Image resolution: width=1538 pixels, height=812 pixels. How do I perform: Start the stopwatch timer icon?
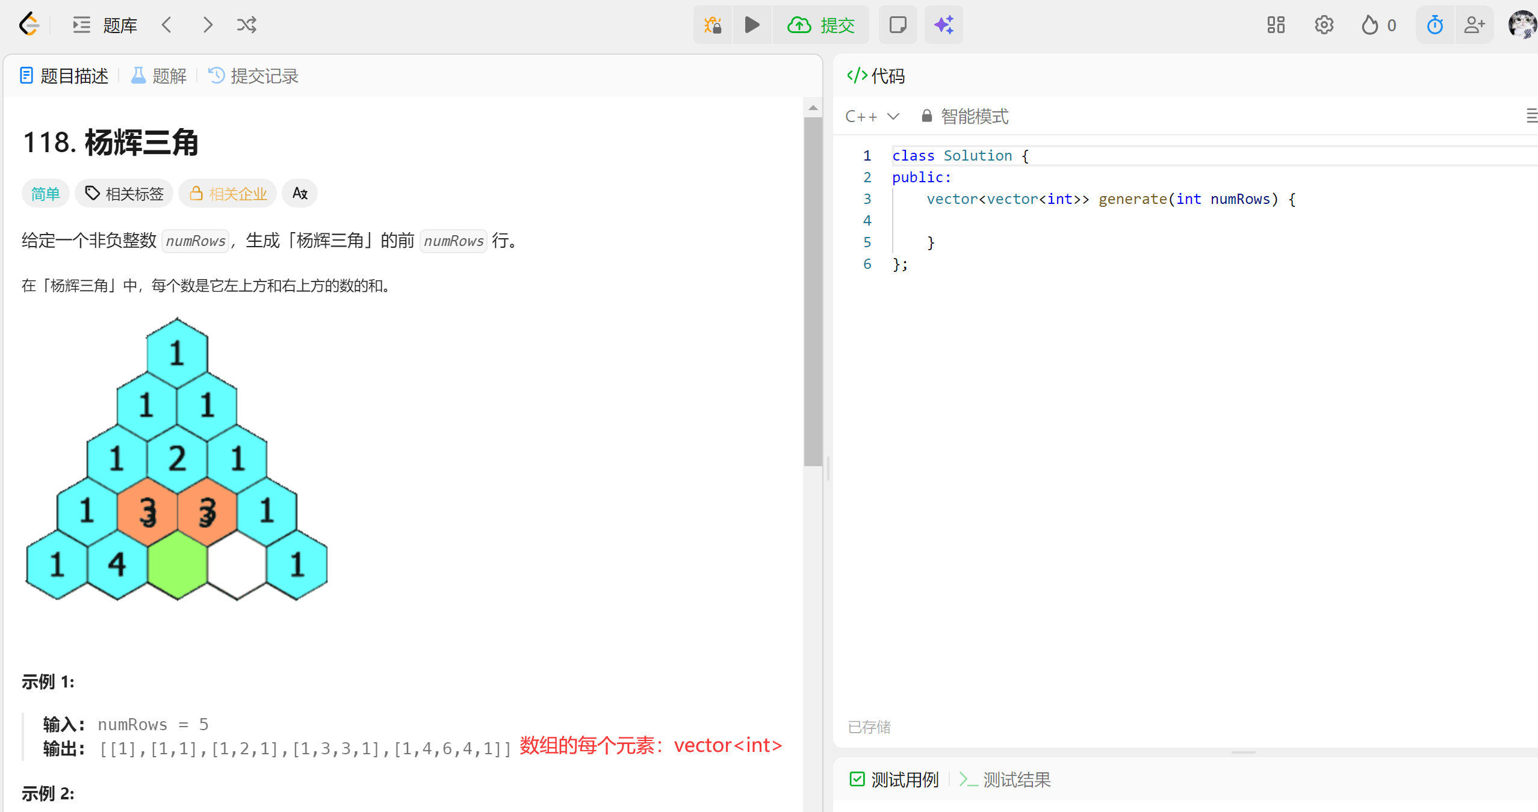tap(1435, 25)
